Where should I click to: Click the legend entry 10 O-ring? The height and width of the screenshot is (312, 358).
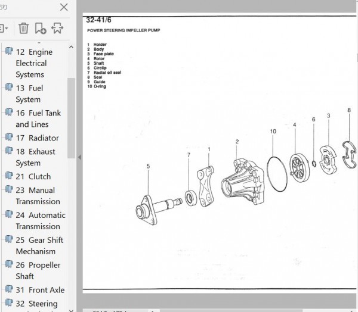[x=97, y=86]
